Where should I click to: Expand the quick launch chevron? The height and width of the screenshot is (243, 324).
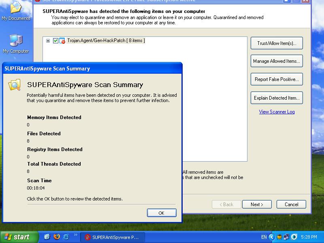click(x=75, y=234)
